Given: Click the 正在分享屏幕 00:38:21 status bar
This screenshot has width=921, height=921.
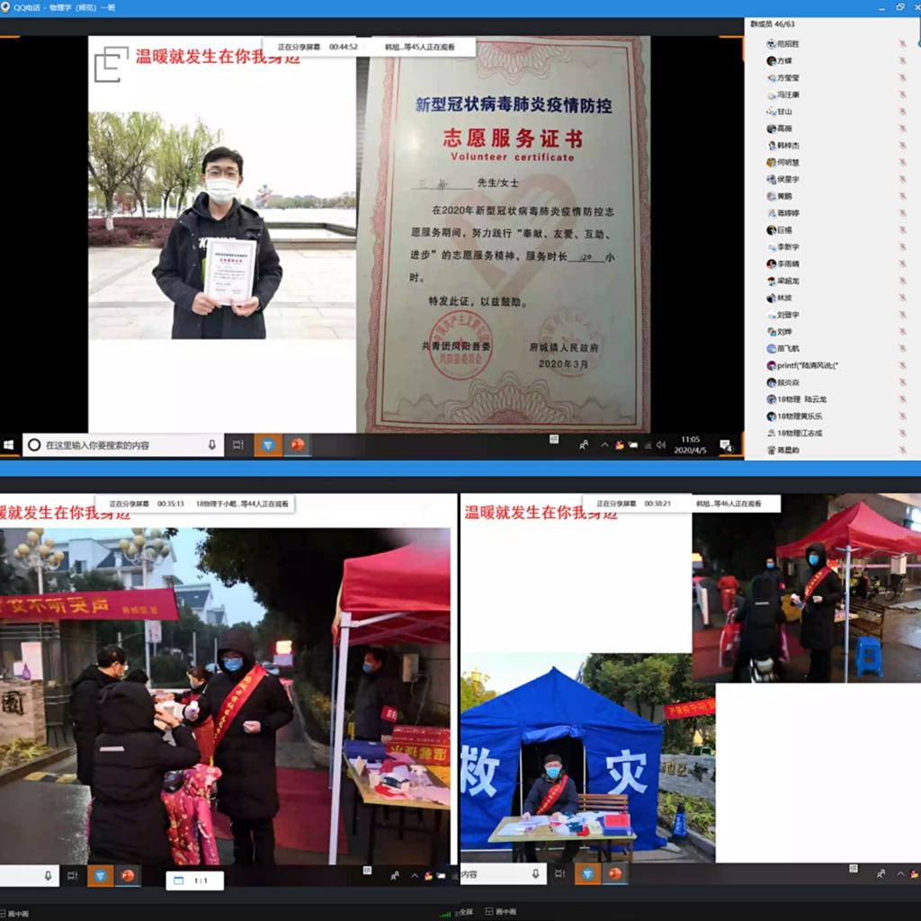Looking at the screenshot, I should pyautogui.click(x=682, y=504).
